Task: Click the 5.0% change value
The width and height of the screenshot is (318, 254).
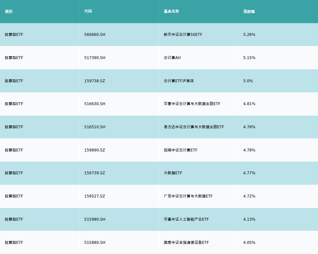Action: point(248,81)
